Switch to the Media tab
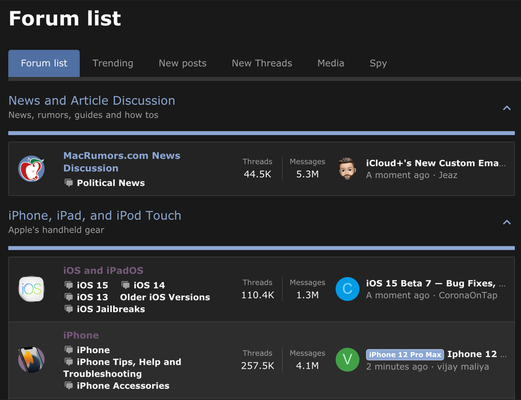The image size is (521, 400). pos(331,63)
